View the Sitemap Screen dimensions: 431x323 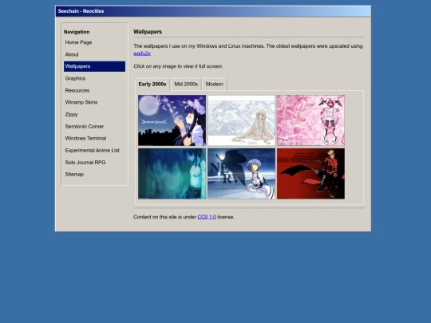click(x=94, y=174)
